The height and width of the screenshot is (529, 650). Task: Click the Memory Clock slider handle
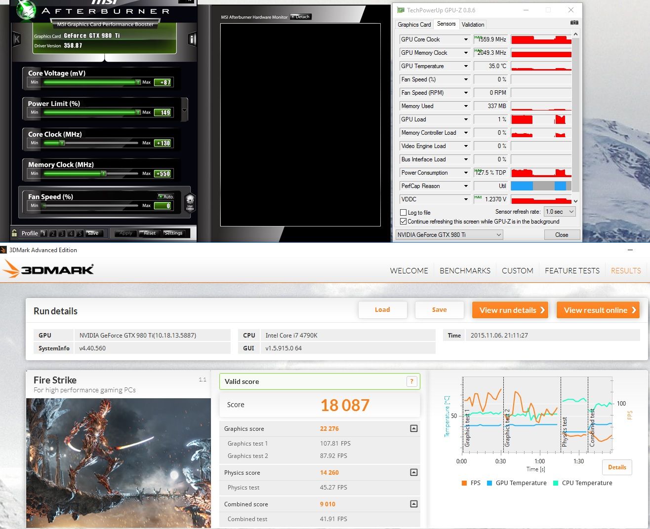coord(103,174)
